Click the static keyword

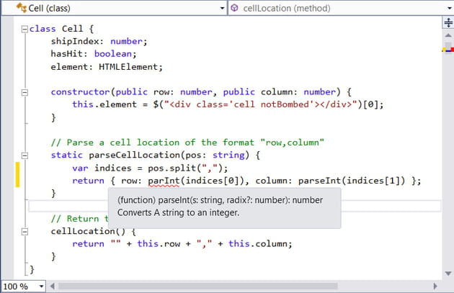coord(67,155)
